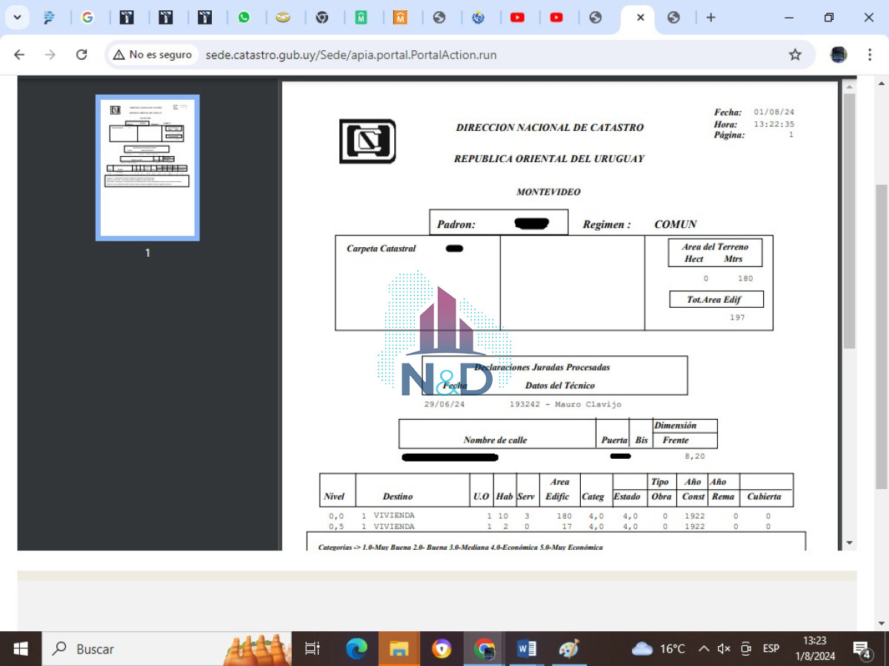Open Microsoft Edge from taskbar
889x666 pixels.
[356, 649]
